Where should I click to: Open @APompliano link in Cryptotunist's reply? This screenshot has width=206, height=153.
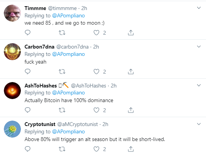(x=68, y=132)
